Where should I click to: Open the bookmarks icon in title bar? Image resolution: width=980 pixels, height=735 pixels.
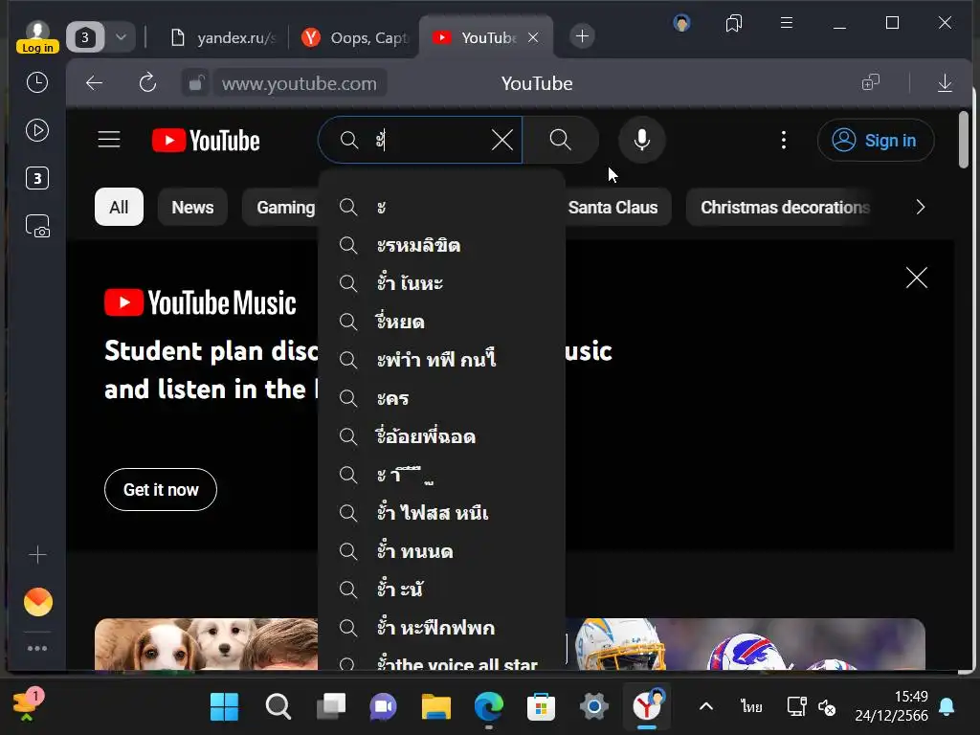coord(734,24)
